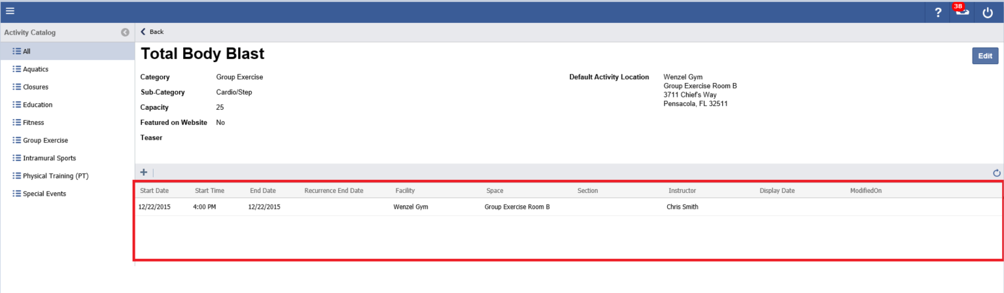Screen dimensions: 1004x293
Task: Click the help question mark icon
Action: 938,12
